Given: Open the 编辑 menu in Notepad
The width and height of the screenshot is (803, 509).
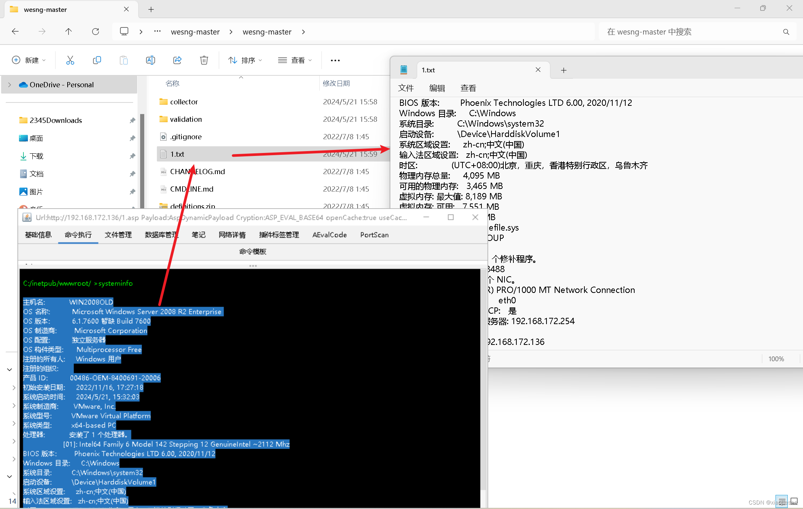Looking at the screenshot, I should 437,88.
